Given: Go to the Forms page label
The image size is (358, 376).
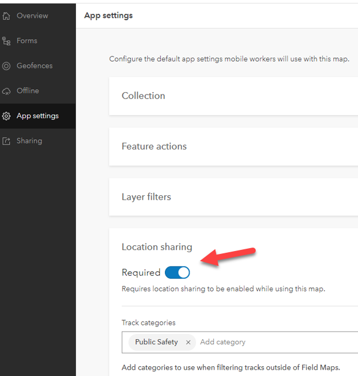Looking at the screenshot, I should pyautogui.click(x=27, y=41).
